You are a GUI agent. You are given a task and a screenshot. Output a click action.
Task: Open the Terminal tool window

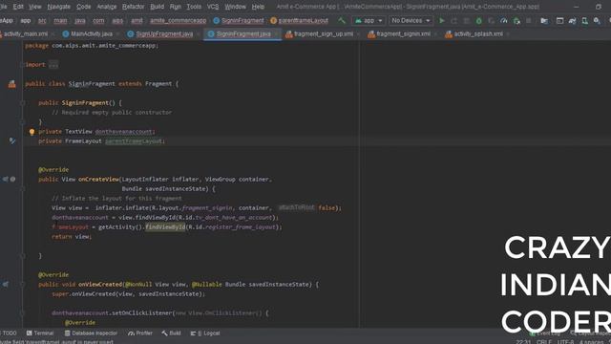(x=40, y=333)
